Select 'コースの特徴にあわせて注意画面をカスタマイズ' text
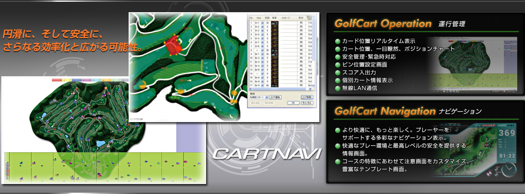Viewport: 525px width, 194px height. coord(406,161)
